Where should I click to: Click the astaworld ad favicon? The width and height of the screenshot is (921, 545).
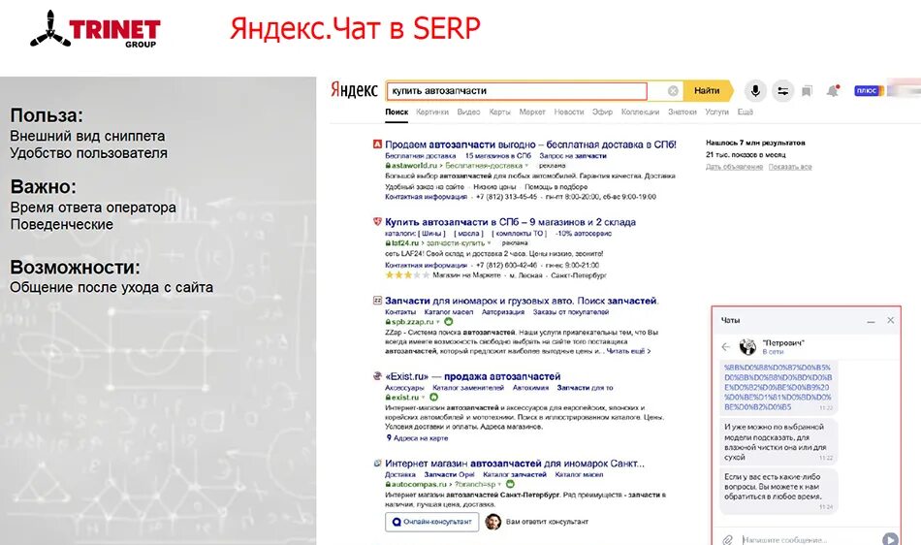pyautogui.click(x=377, y=144)
